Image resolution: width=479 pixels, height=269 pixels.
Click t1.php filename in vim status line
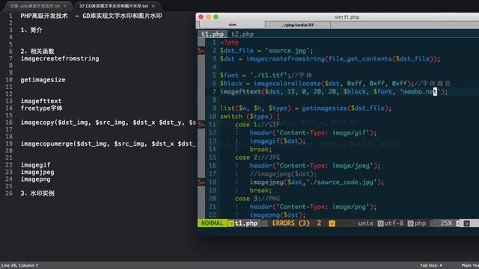(246, 223)
